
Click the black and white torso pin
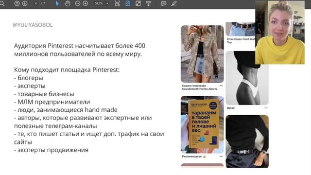(247, 78)
